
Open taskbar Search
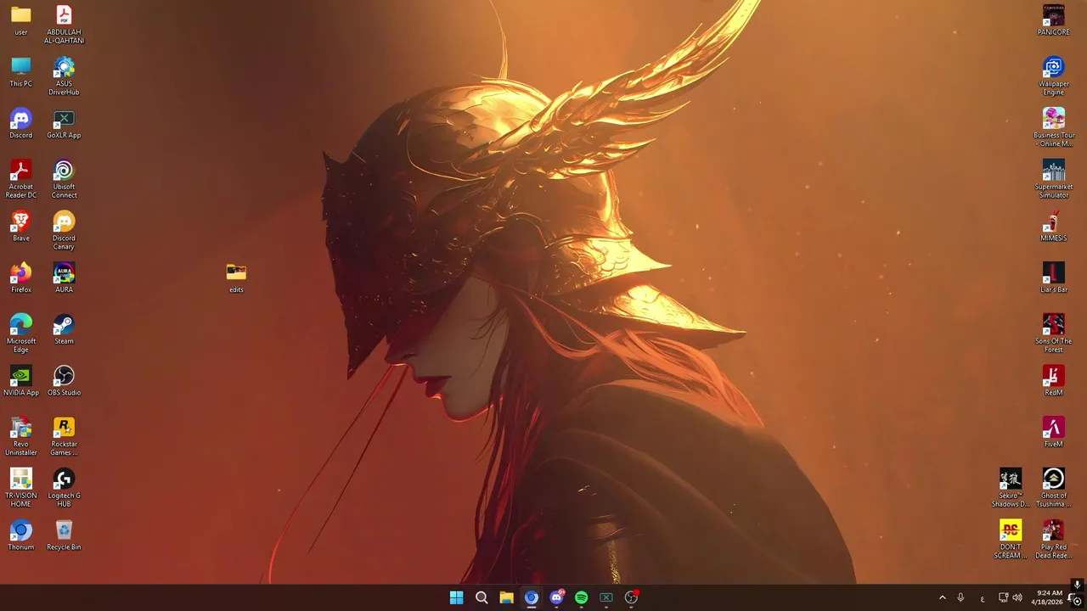[482, 597]
